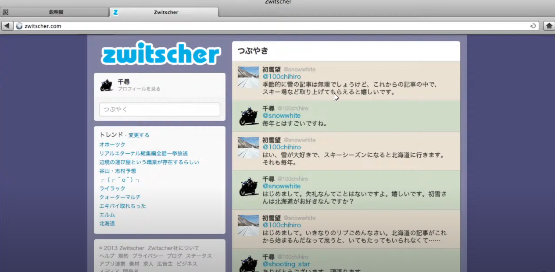Open the プライバシー footer link
555x272 pixels.
click(x=148, y=256)
